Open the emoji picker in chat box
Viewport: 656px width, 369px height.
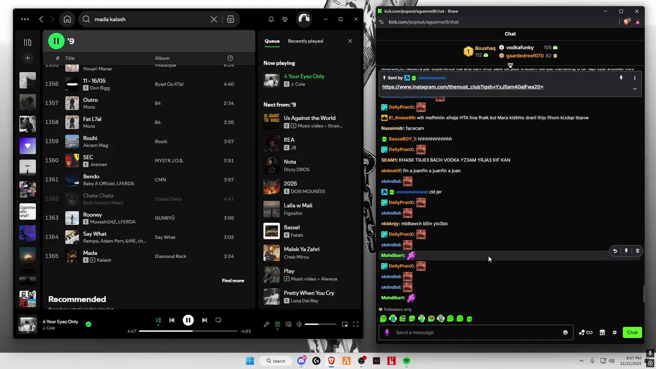click(x=565, y=332)
